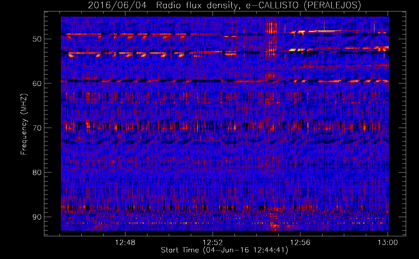Click the plot title 'Radio flux density, e-CALLISTO (PERALEJOS)'
Screen dimensions: 419x259
(x=258, y=5)
